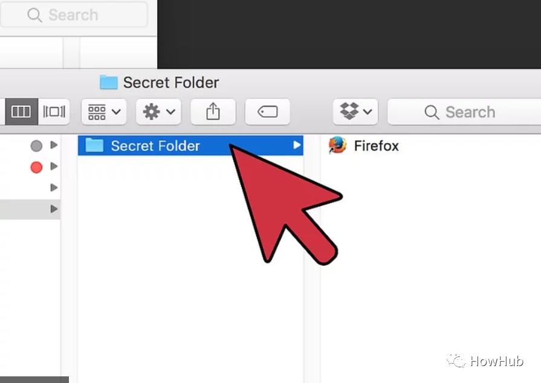
Task: Click the Edit Tags icon
Action: [x=267, y=112]
